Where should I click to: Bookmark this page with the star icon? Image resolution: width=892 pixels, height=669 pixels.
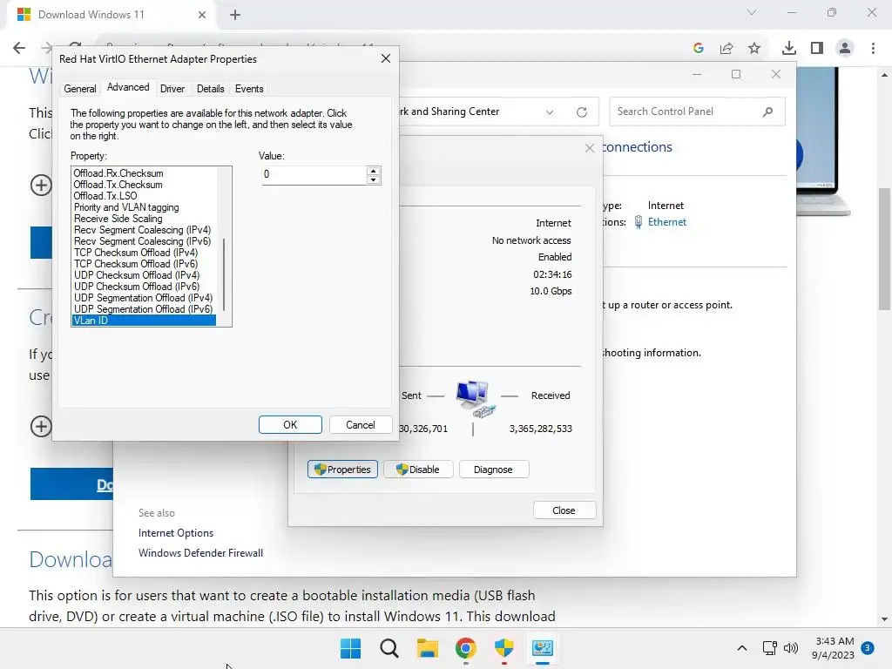point(754,49)
